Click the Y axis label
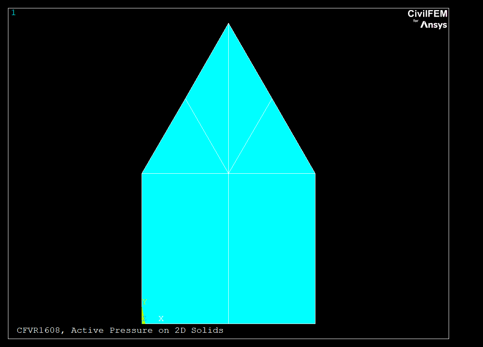Viewport: 483px width, 347px height. (145, 302)
